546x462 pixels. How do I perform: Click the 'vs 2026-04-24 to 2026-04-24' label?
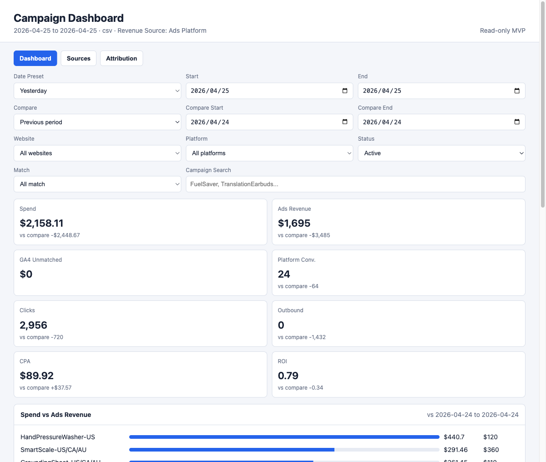tap(473, 415)
